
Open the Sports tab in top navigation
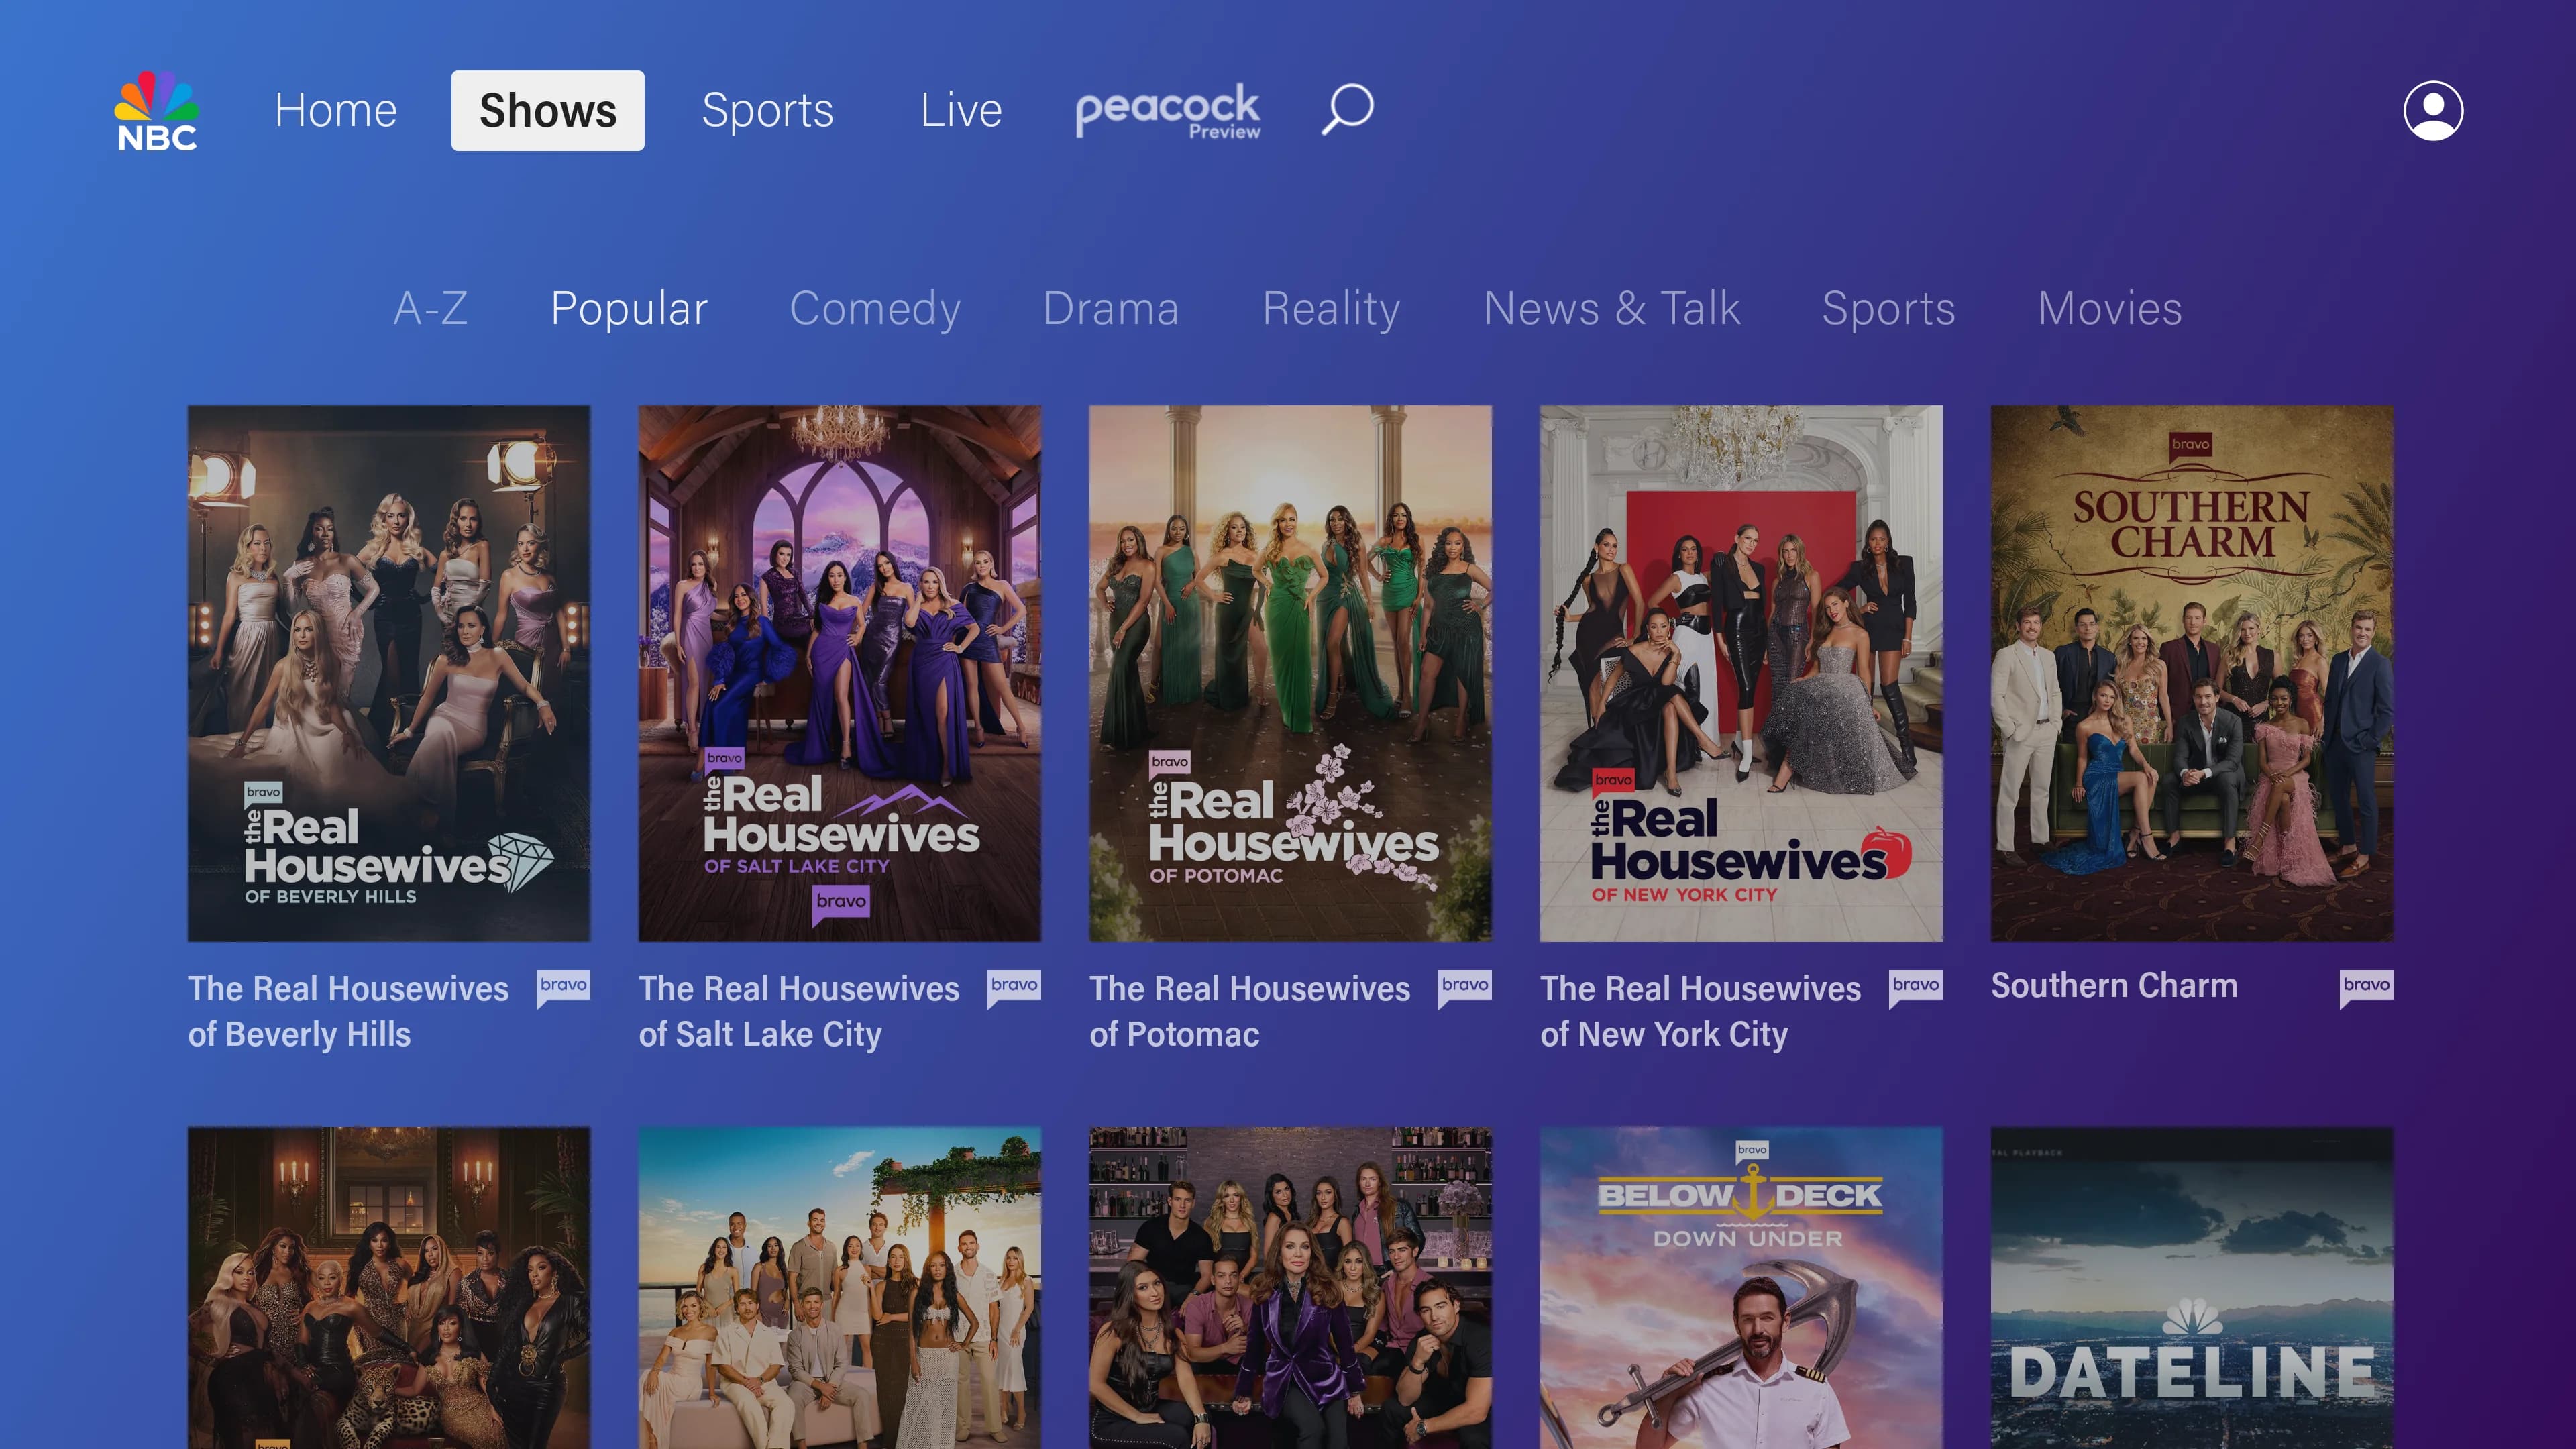point(767,110)
